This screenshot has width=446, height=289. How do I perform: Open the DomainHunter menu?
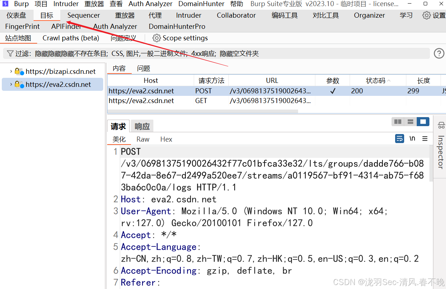coord(201,4)
